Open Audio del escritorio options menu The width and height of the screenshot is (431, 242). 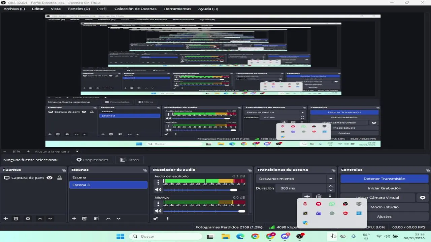(x=158, y=183)
